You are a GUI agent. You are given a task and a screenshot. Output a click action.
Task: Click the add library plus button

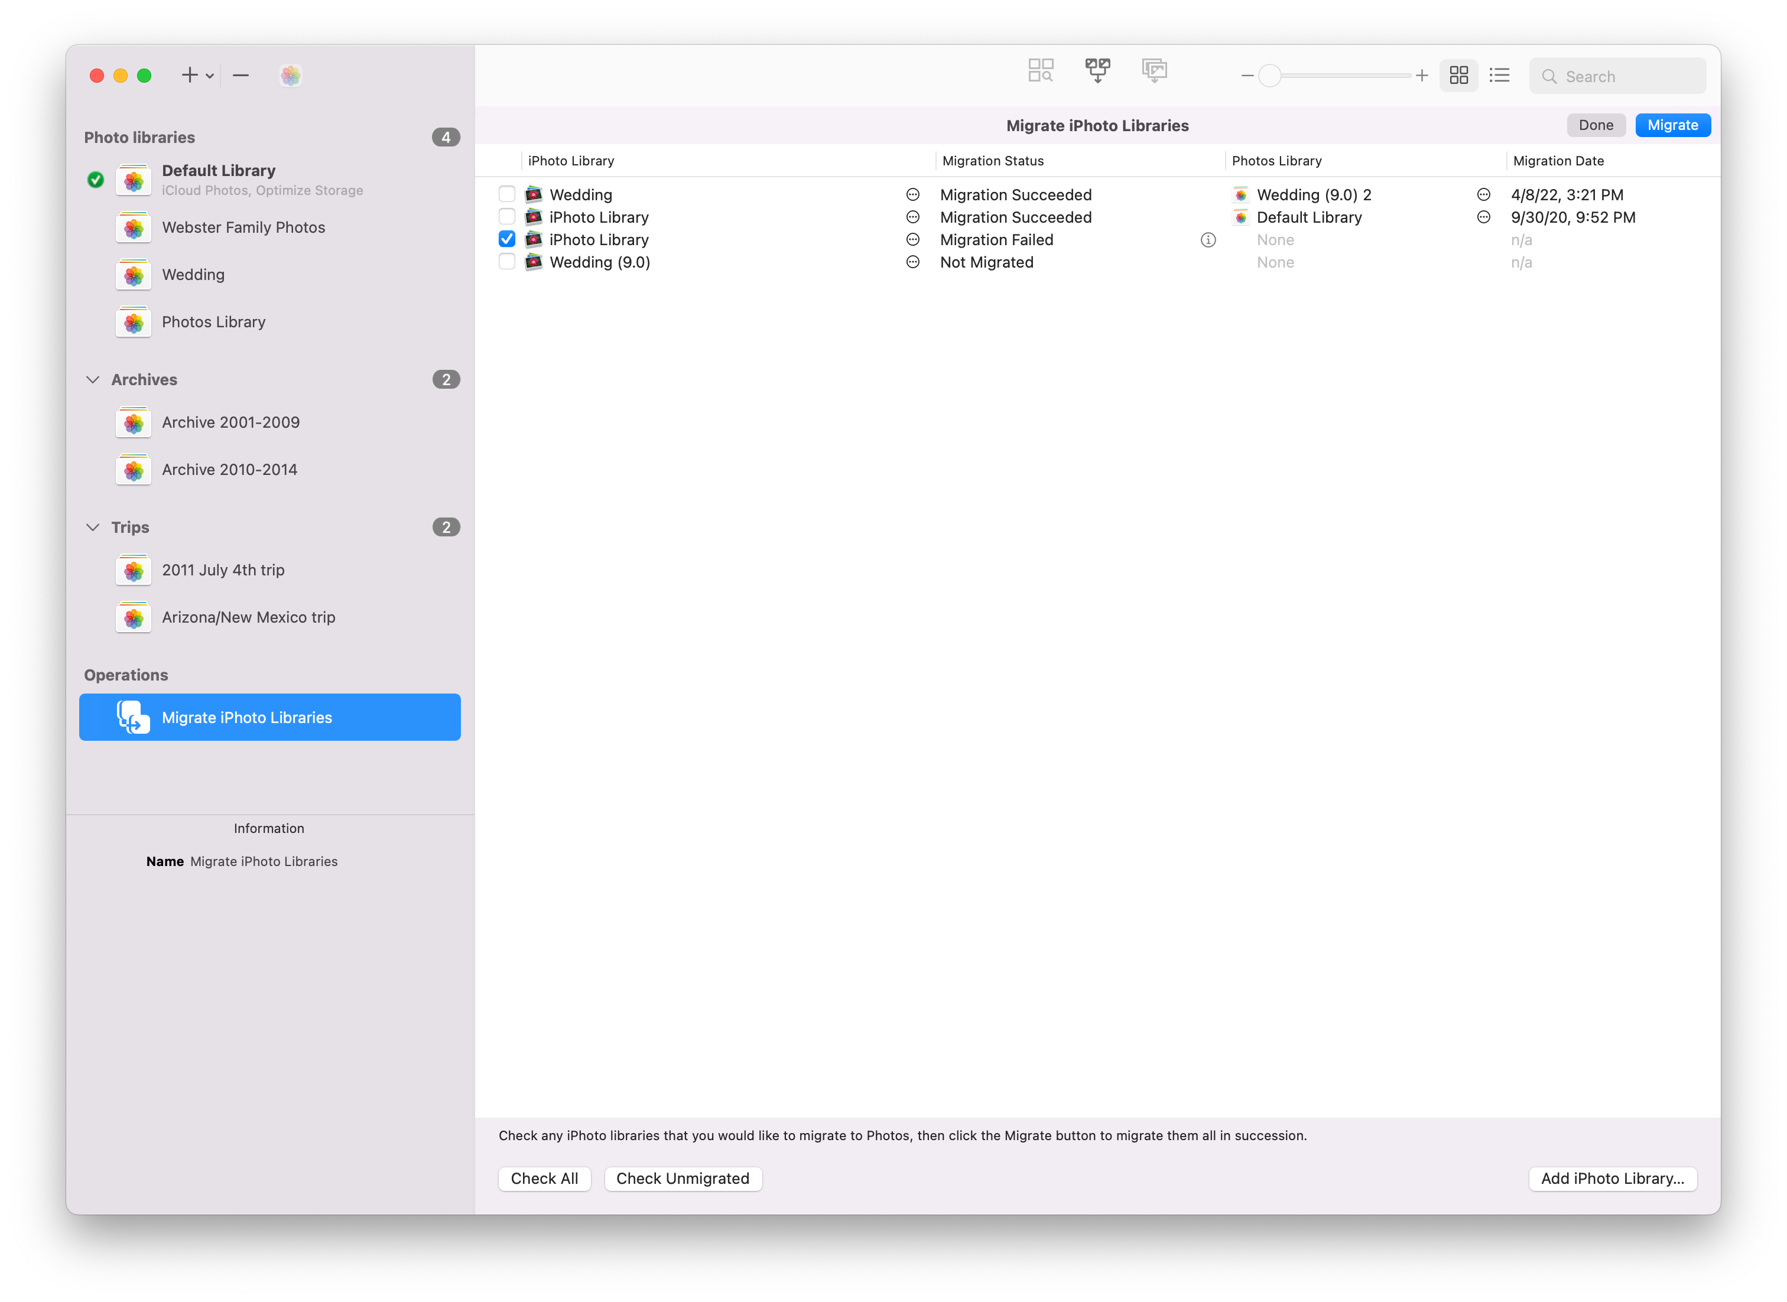coord(189,76)
